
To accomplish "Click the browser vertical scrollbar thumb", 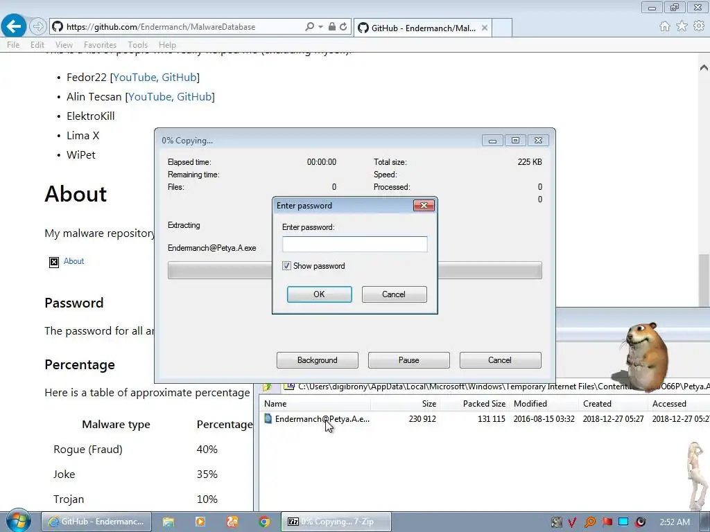I will coord(704,281).
